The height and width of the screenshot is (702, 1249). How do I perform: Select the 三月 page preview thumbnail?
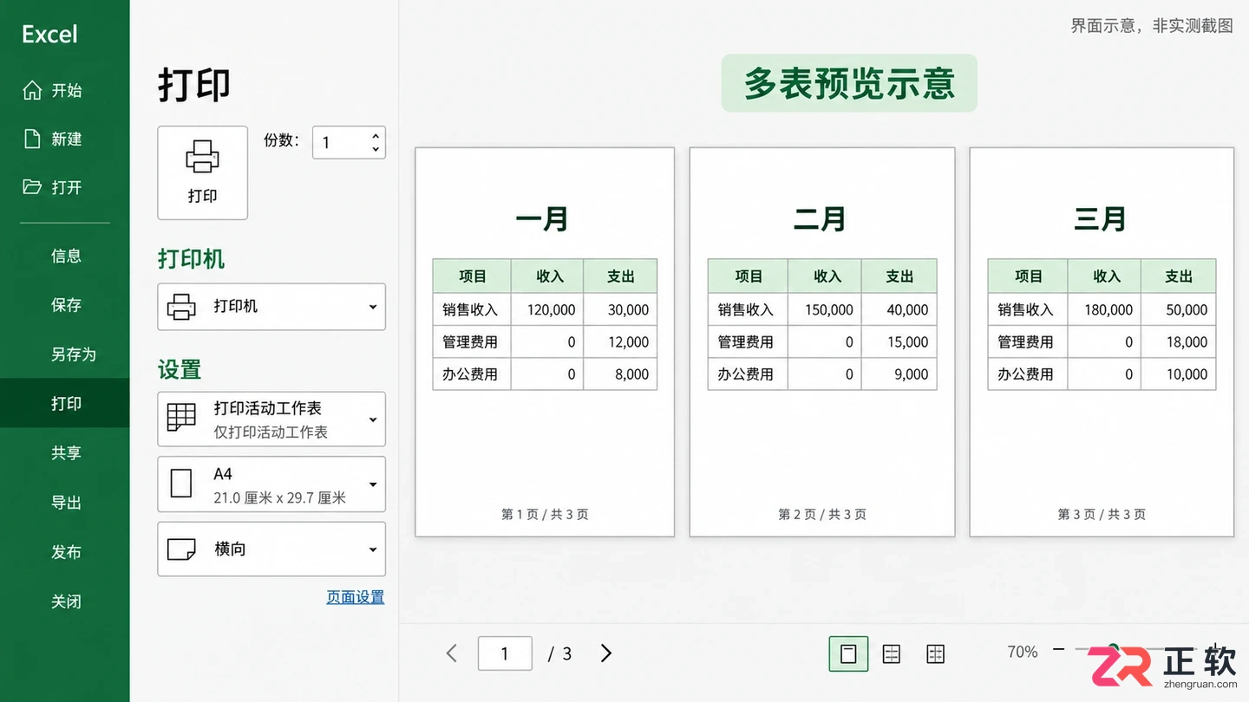(x=1102, y=342)
